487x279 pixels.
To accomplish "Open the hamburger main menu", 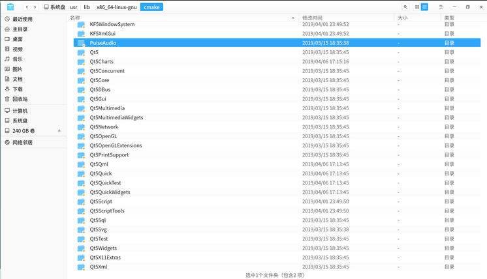I will point(441,7).
